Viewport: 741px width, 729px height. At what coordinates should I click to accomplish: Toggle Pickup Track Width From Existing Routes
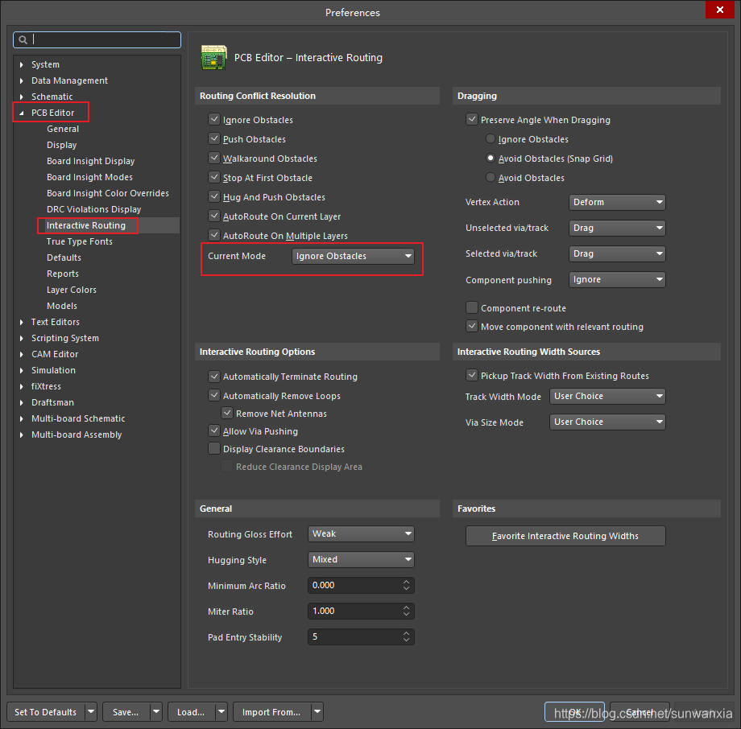coord(472,375)
